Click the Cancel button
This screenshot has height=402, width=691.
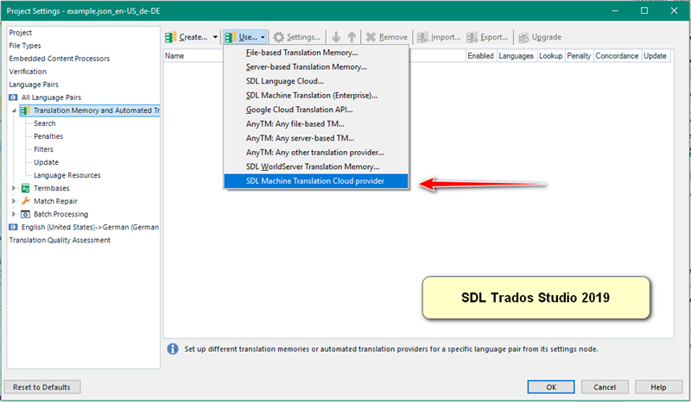605,387
